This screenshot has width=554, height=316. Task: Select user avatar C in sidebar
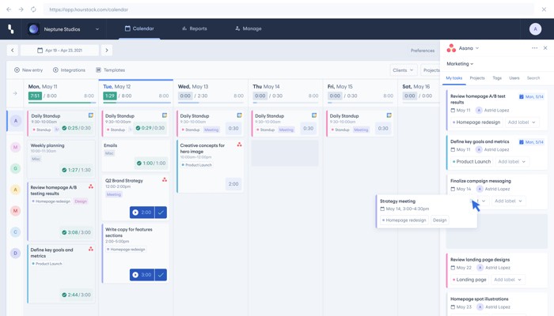16,231
